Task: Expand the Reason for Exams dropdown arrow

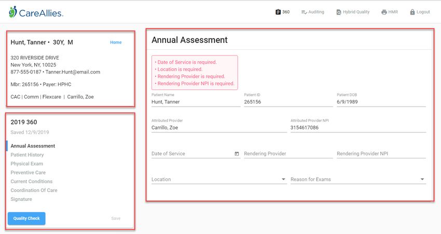Action: [422, 179]
